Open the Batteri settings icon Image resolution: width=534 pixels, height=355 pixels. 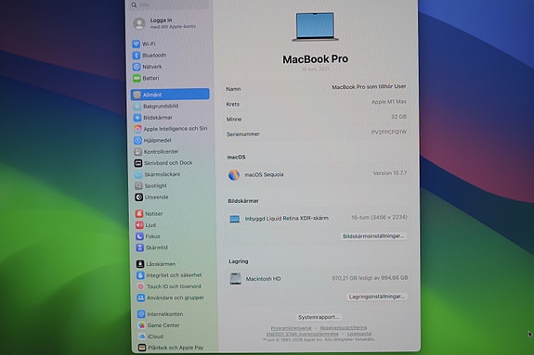pyautogui.click(x=137, y=78)
